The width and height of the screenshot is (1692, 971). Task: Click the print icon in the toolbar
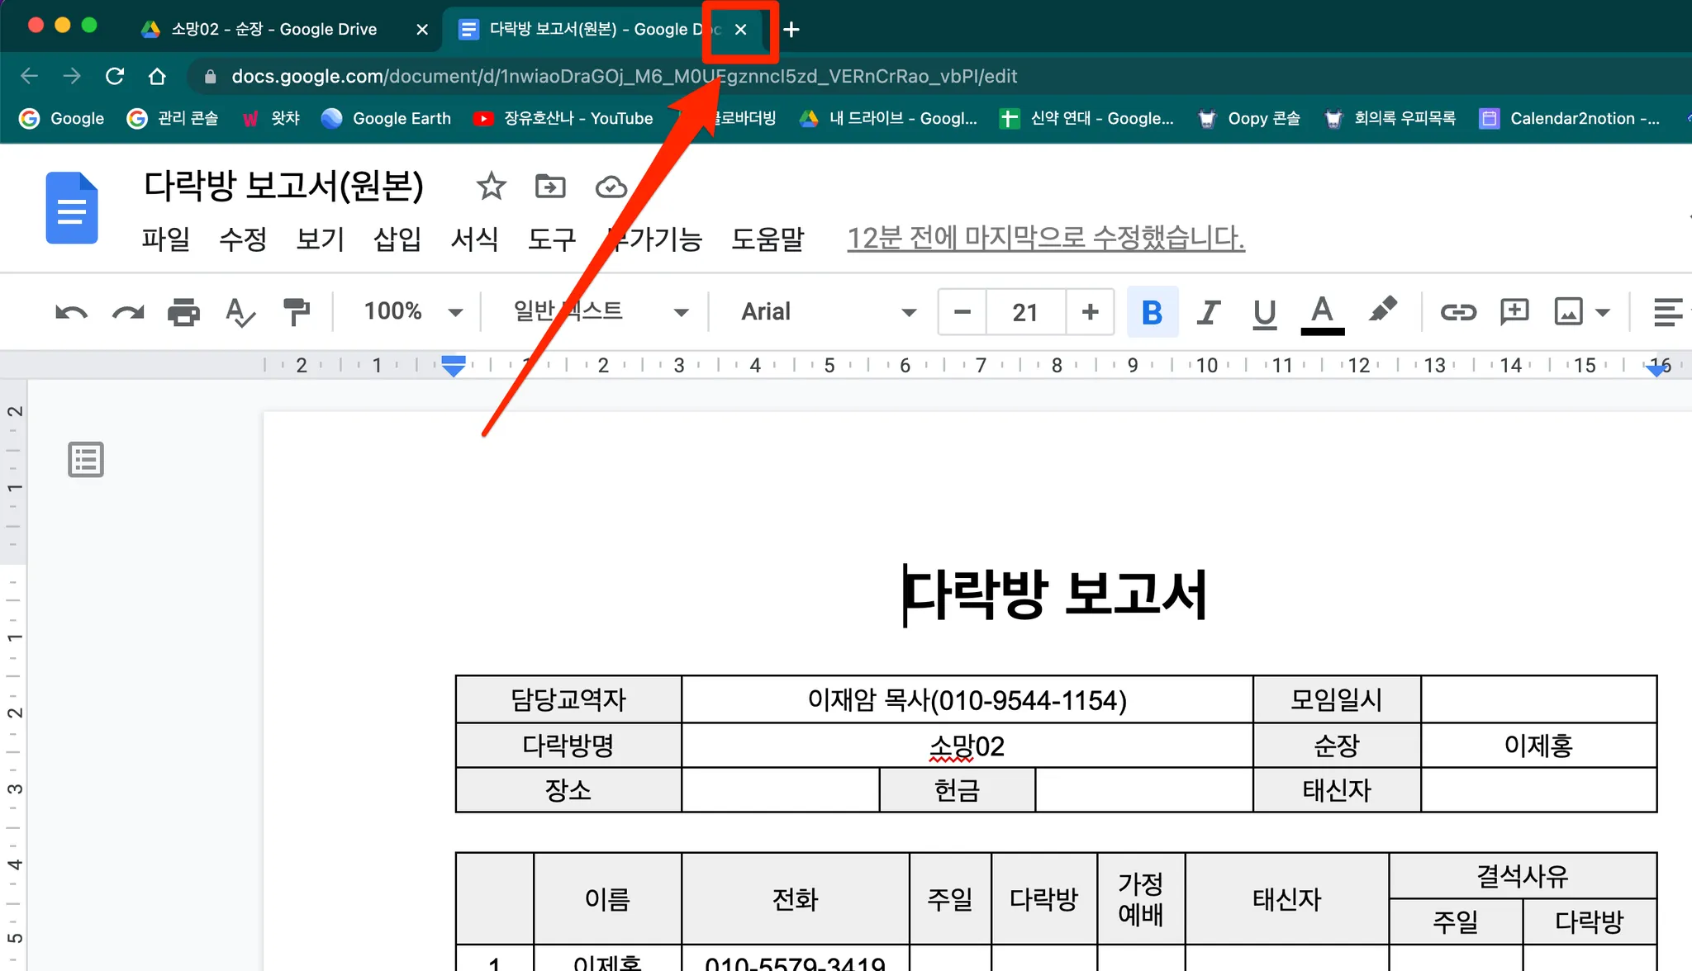183,312
